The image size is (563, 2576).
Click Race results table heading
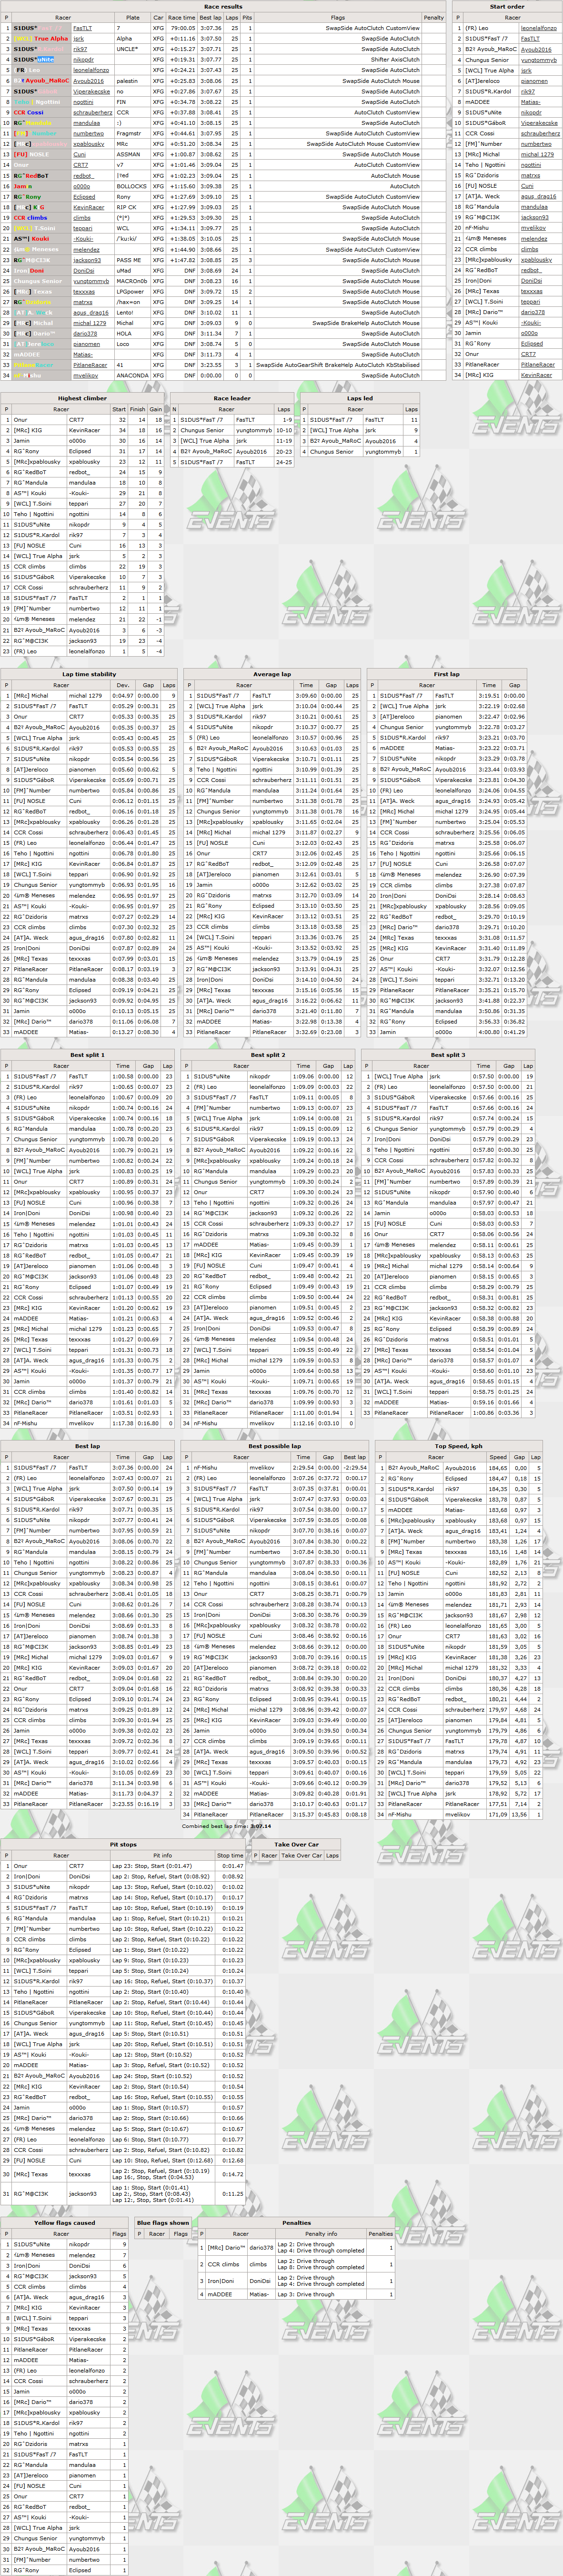coord(223,6)
